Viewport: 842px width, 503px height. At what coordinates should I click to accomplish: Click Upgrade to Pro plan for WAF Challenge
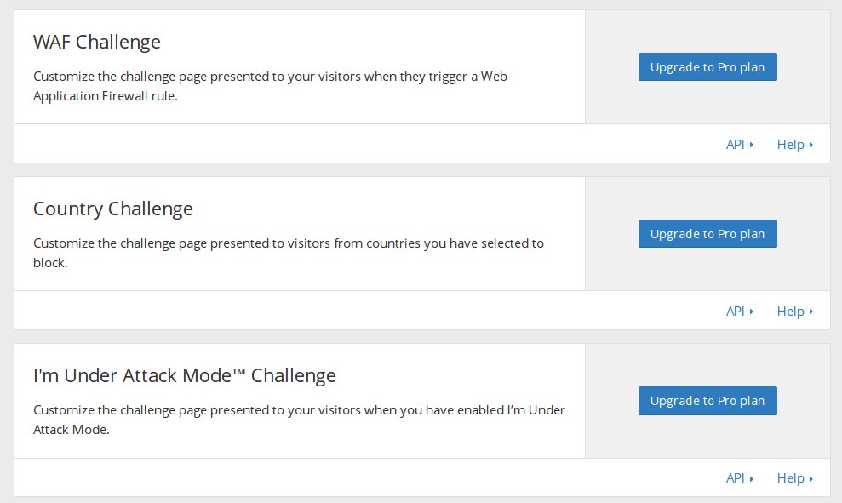(707, 67)
